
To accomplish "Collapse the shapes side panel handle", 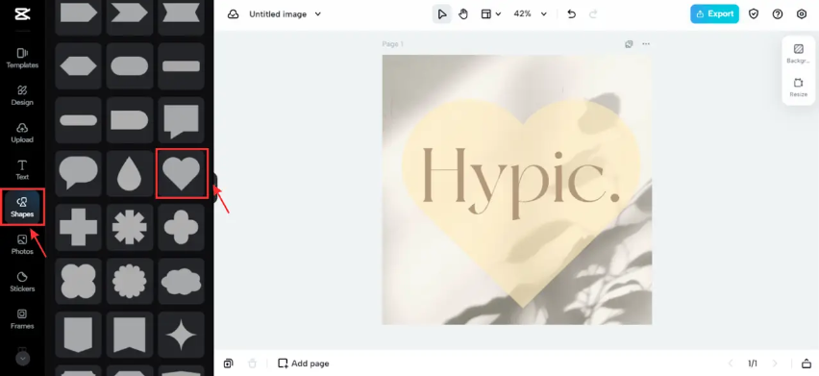I will tap(215, 188).
